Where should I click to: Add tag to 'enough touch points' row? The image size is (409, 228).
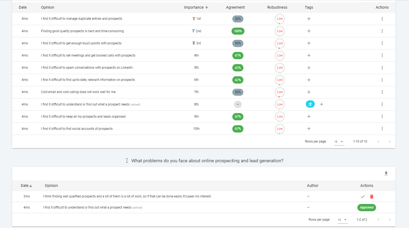(309, 43)
